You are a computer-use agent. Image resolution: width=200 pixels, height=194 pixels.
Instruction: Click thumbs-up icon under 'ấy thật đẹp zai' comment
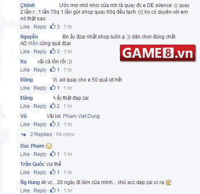click(x=53, y=105)
